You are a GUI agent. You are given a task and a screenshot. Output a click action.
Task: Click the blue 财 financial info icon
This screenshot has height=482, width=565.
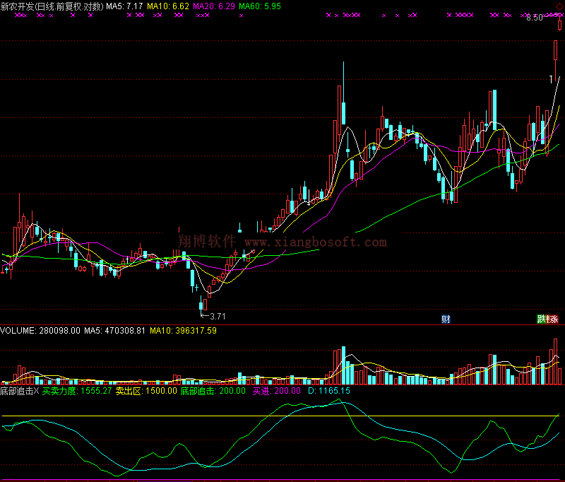tap(446, 319)
